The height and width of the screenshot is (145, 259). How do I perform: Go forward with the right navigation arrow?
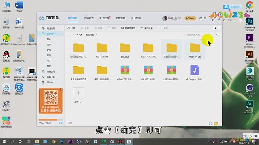pyautogui.click(x=73, y=35)
